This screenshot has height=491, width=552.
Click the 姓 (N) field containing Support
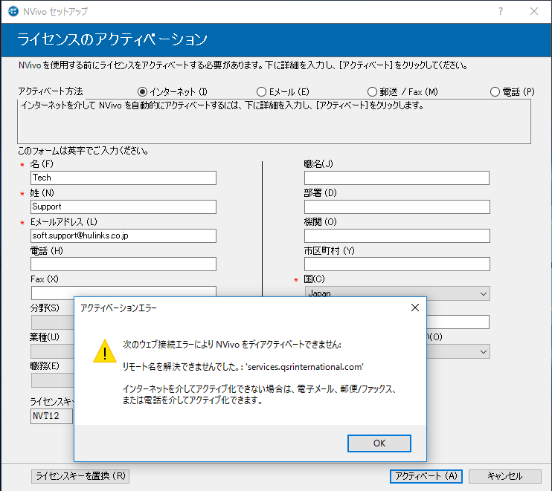[x=123, y=207]
